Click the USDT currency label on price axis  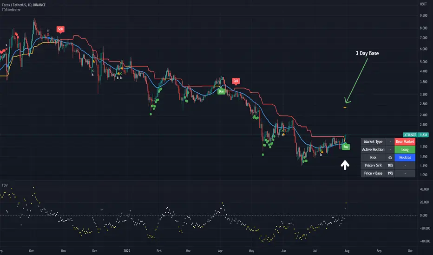coord(423,4)
